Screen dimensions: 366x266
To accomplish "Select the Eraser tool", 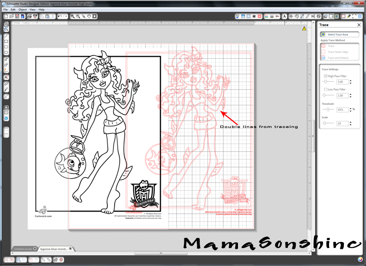I will [x=6, y=85].
